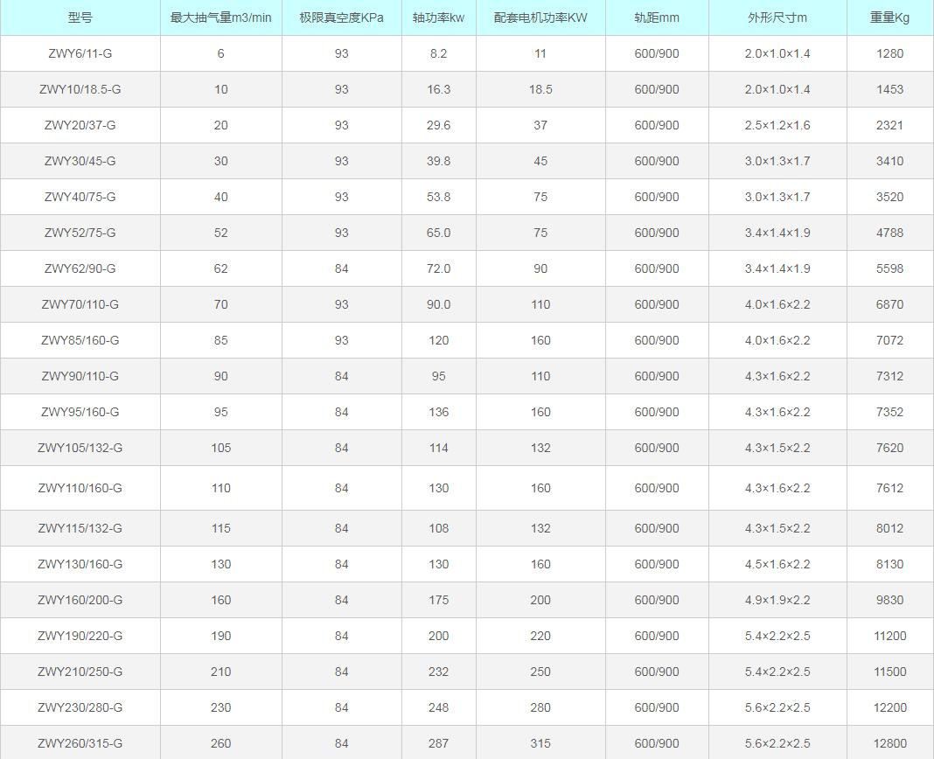Click weight value 7620
The image size is (934, 759).
coord(889,448)
